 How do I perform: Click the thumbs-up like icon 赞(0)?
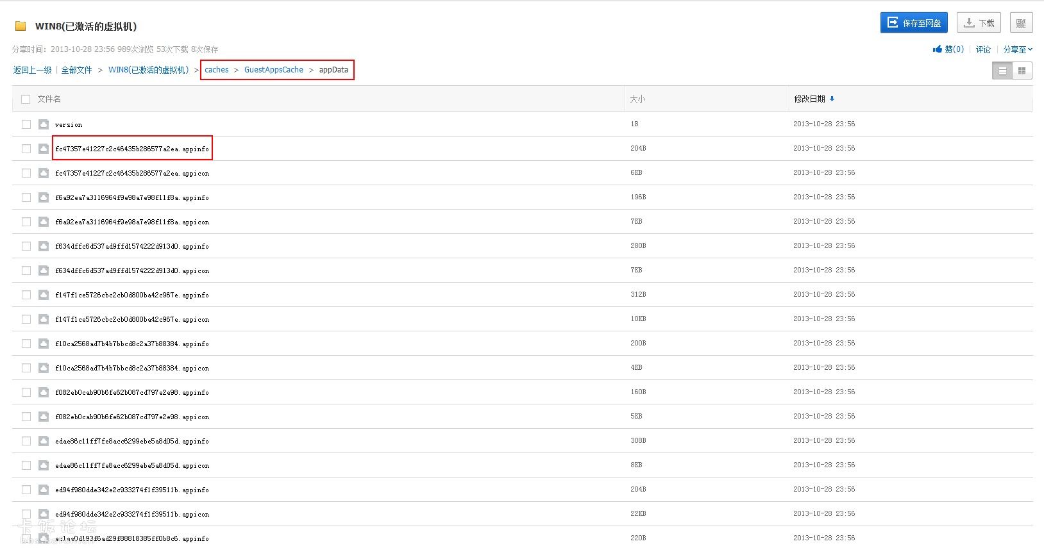coord(938,49)
